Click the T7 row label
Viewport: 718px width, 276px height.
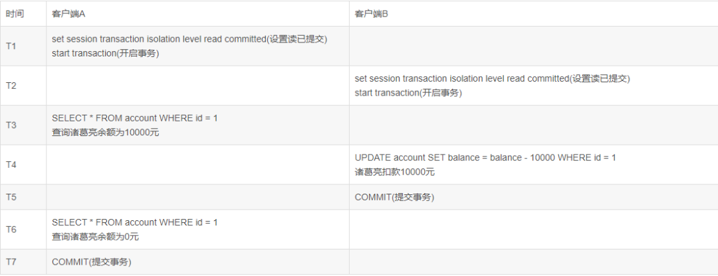click(11, 262)
